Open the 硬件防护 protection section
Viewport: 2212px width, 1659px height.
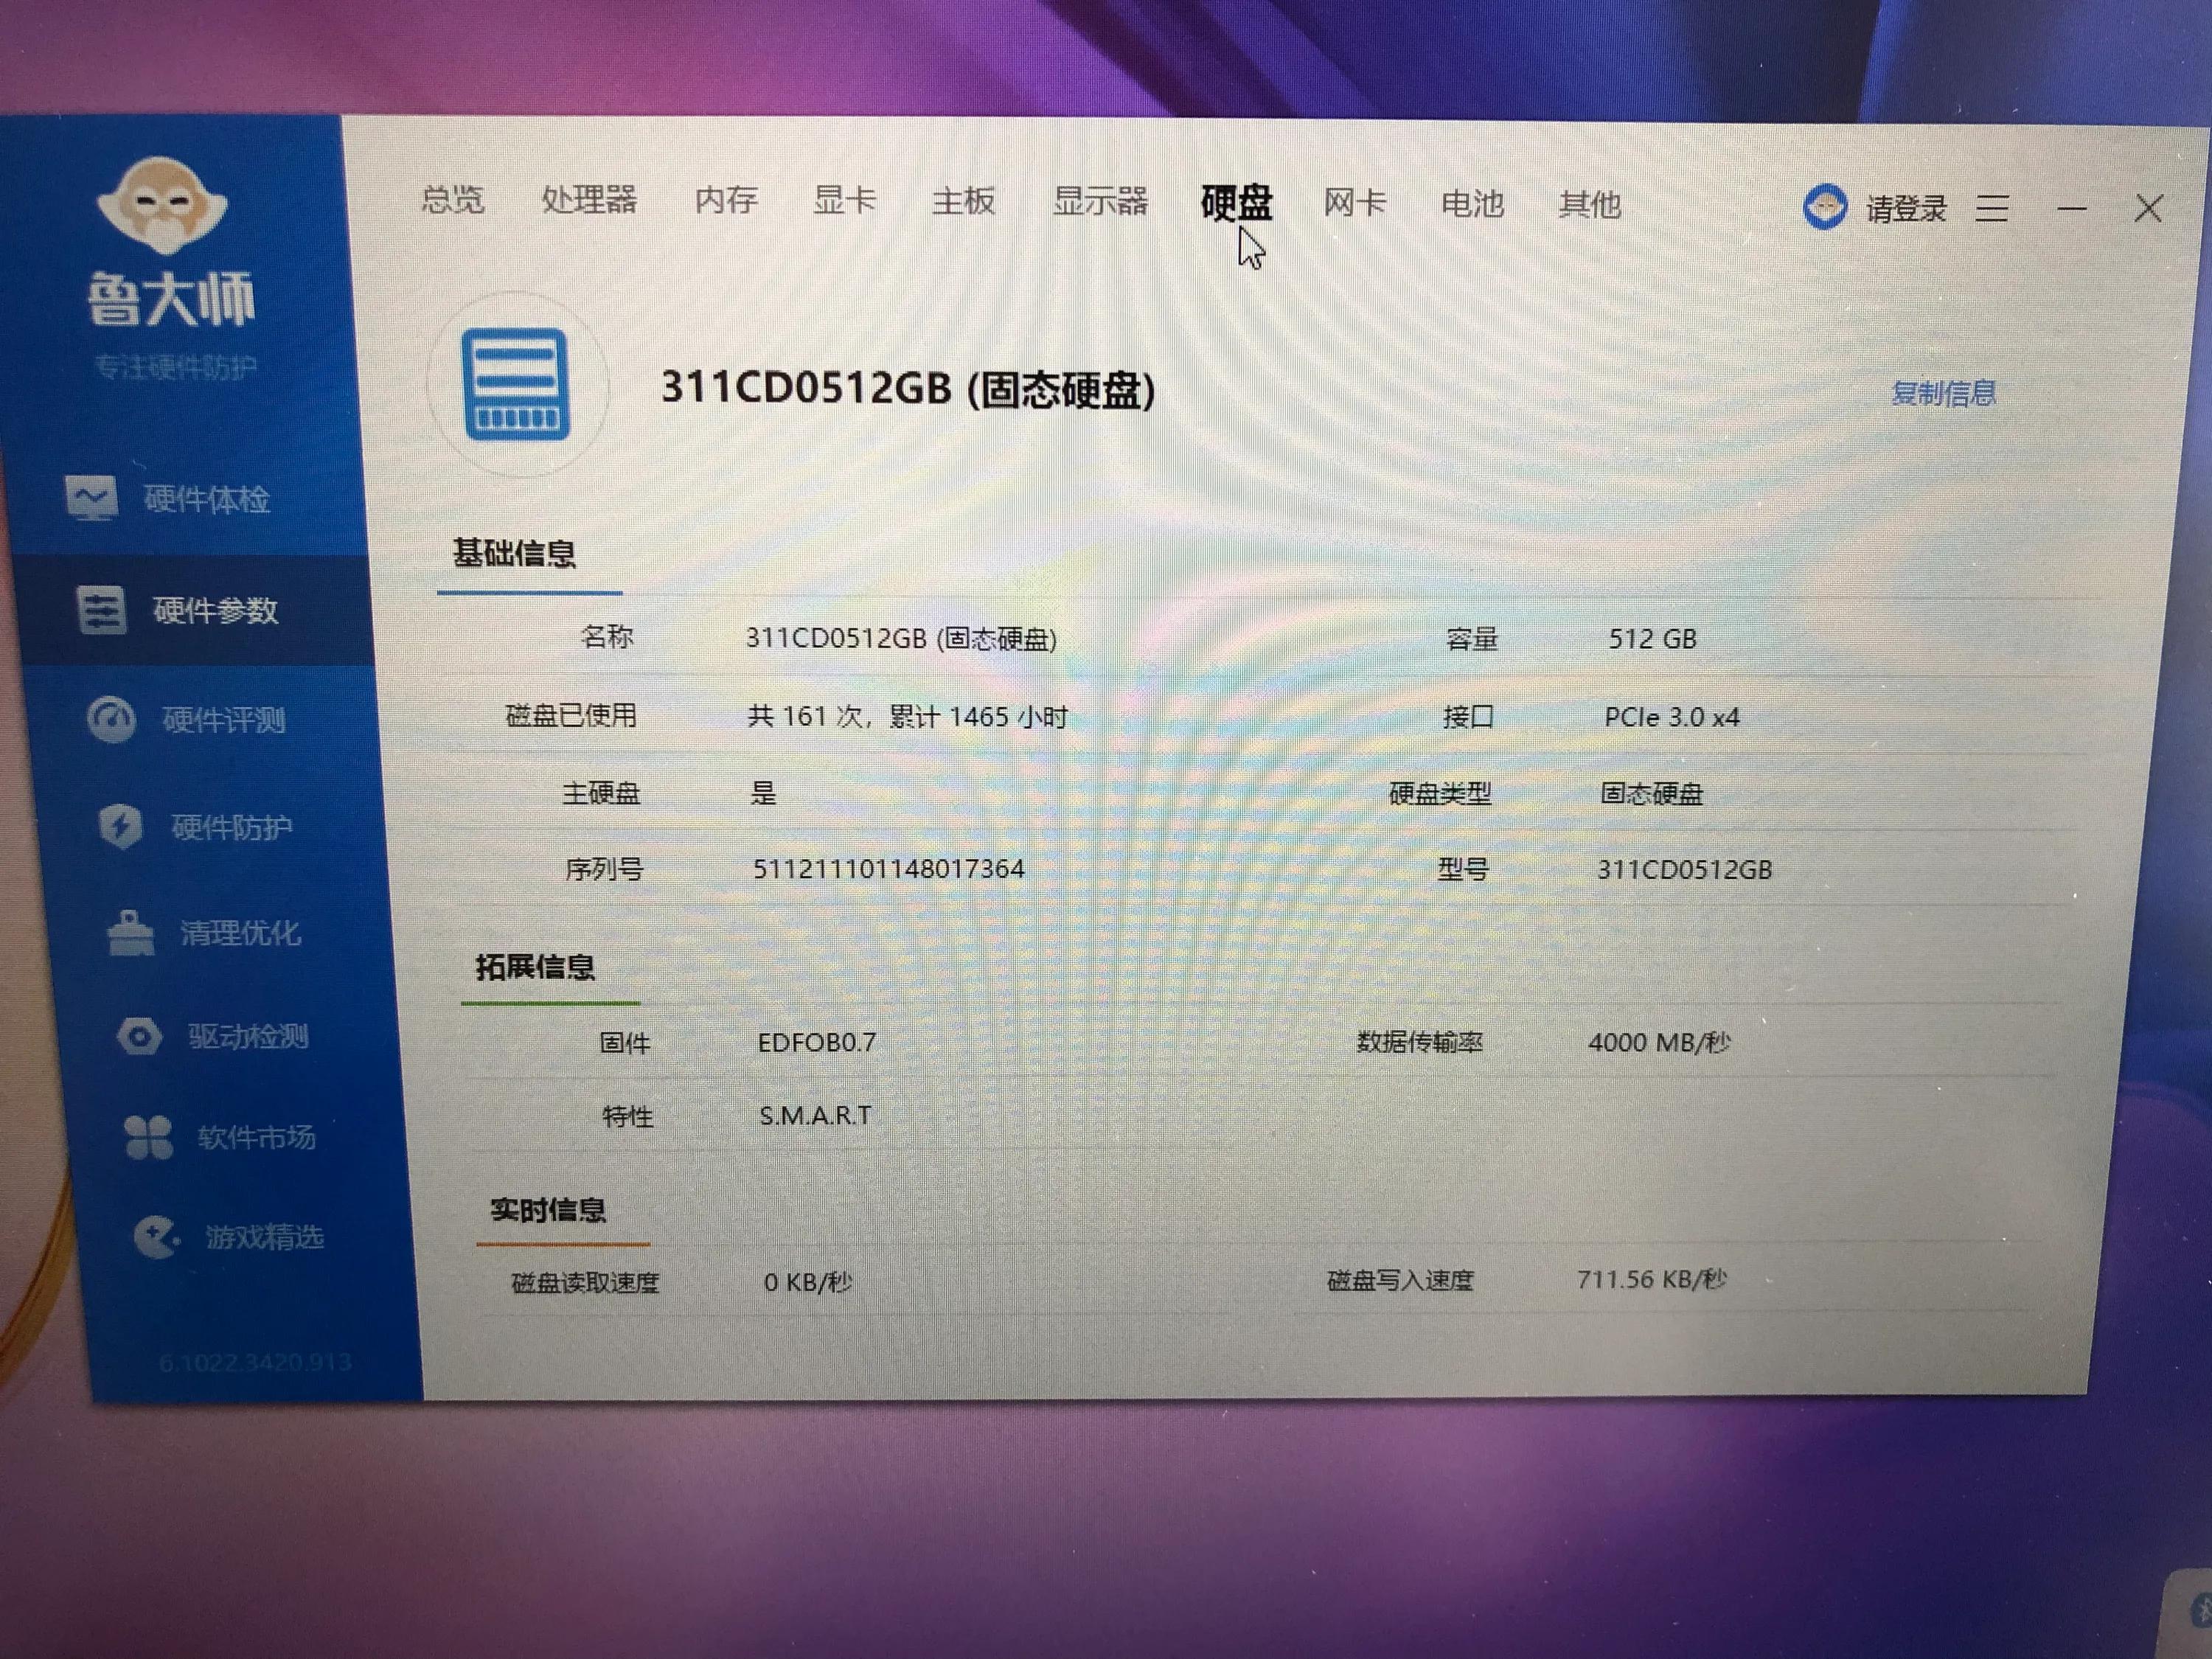[x=230, y=828]
